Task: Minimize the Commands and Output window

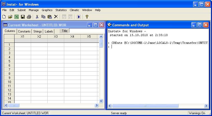Action: 194,25
